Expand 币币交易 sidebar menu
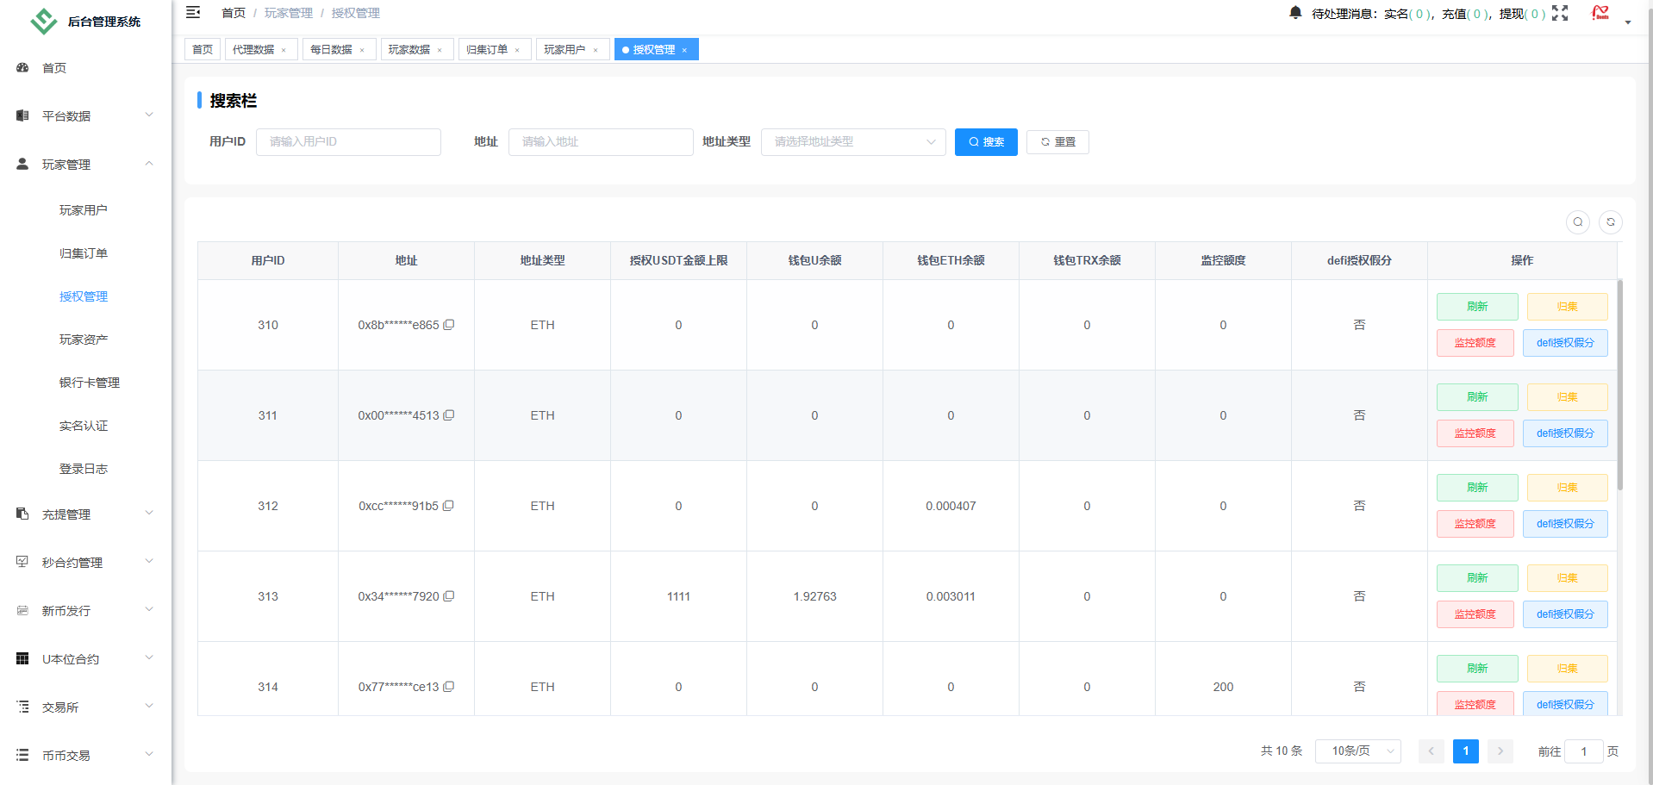This screenshot has height=785, width=1653. [86, 756]
